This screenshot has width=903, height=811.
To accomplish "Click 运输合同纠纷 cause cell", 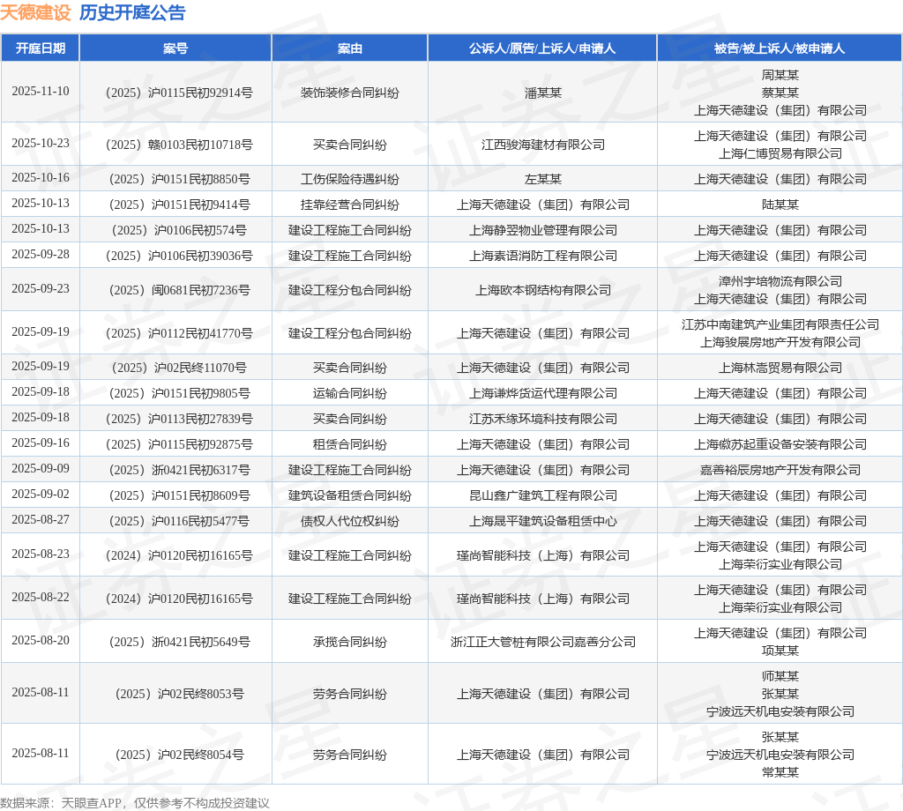I will (x=349, y=393).
